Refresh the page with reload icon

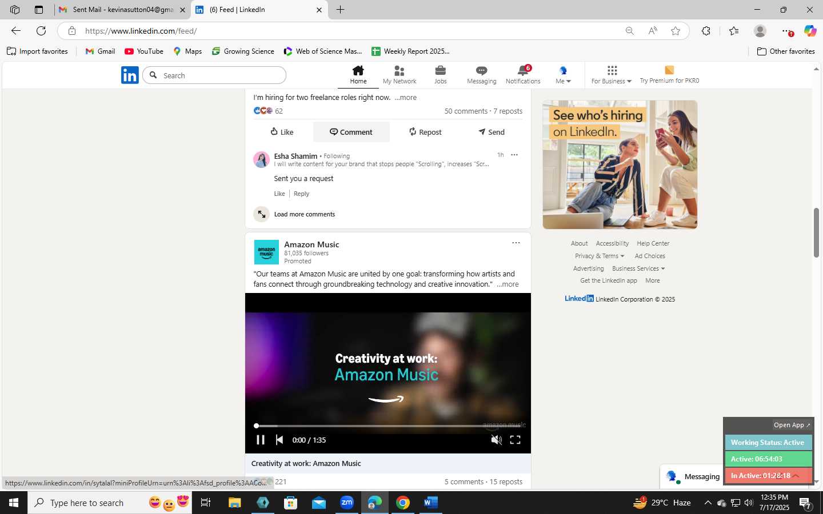41,31
